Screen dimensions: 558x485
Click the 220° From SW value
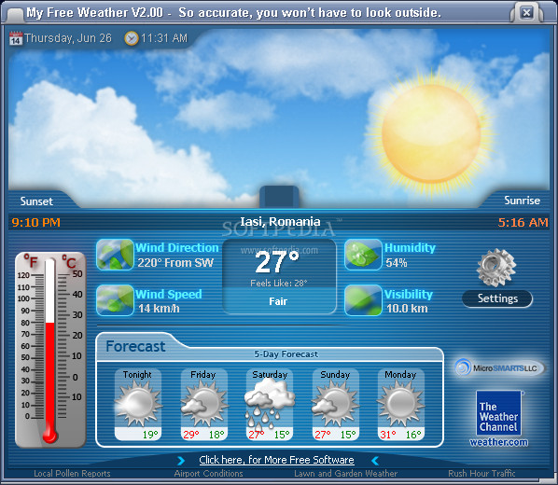[x=175, y=263]
